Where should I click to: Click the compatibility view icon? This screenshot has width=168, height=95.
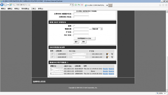coord(76,5)
